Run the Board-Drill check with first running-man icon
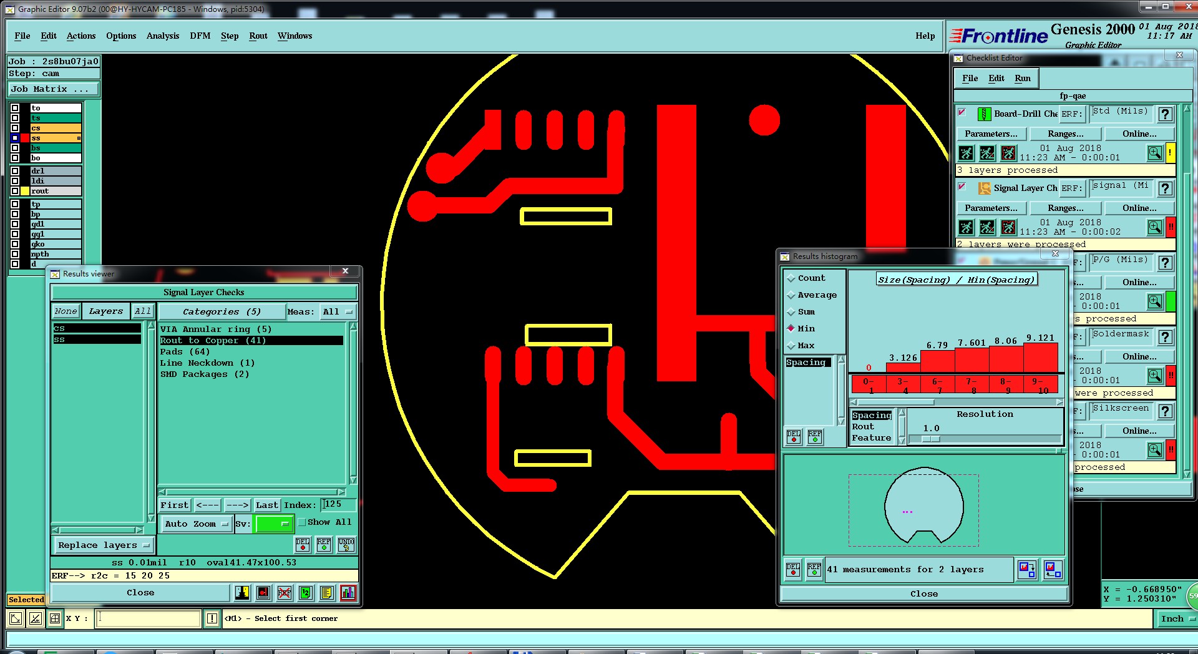The width and height of the screenshot is (1198, 654). pos(966,153)
